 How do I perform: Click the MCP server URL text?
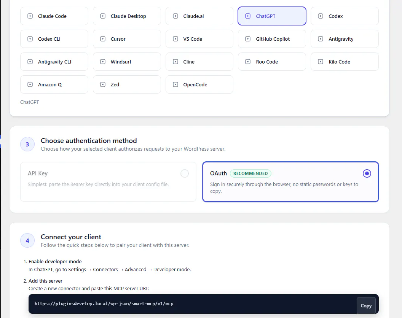tap(104, 304)
